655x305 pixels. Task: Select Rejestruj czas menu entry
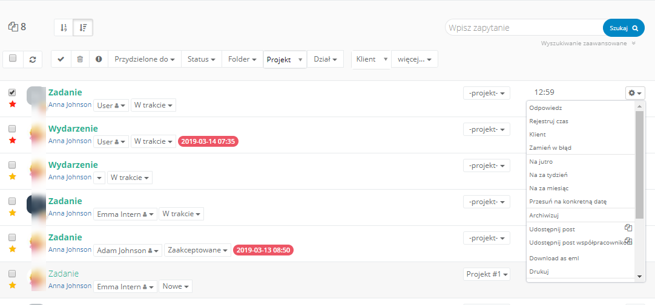coord(581,121)
